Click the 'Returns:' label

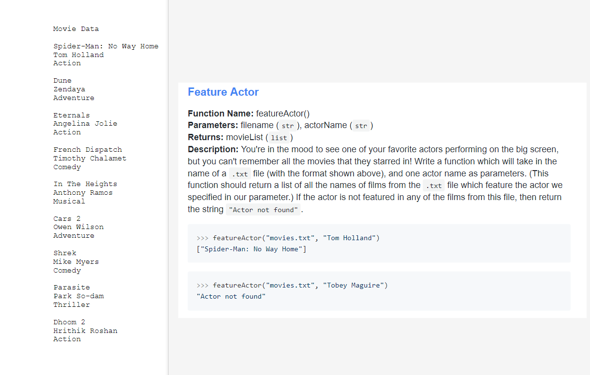pyautogui.click(x=206, y=137)
